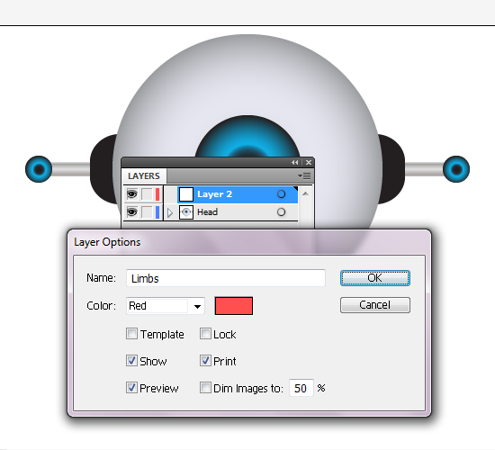Viewport: 495px width, 450px height.
Task: Enable the Template checkbox
Action: (x=131, y=334)
